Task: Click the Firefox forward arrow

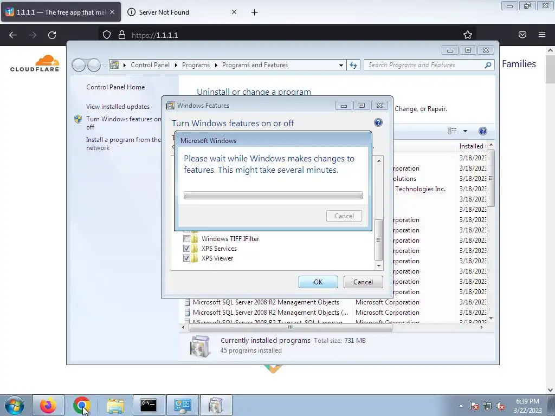Action: (33, 35)
